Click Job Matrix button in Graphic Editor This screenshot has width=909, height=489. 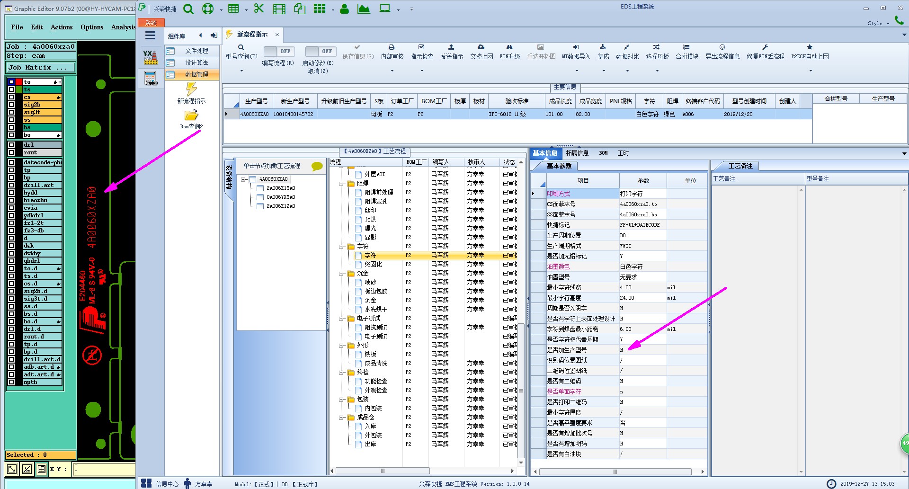tap(40, 68)
